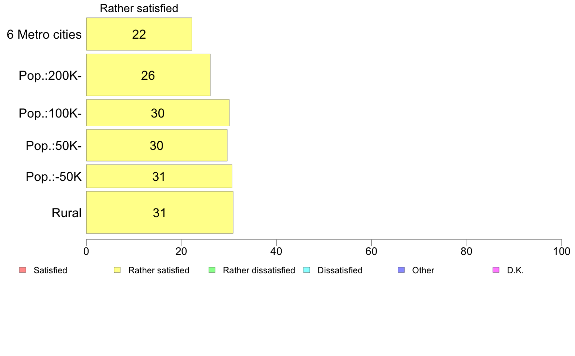Click the cyan Dissatisfied legend swatch
This screenshot has height=356, width=575.
[306, 270]
